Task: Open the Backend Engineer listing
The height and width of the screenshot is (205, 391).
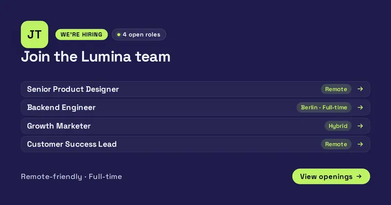Action: 195,107
